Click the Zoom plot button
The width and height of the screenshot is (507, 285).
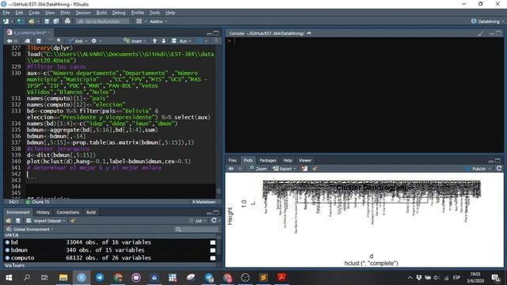click(258, 169)
